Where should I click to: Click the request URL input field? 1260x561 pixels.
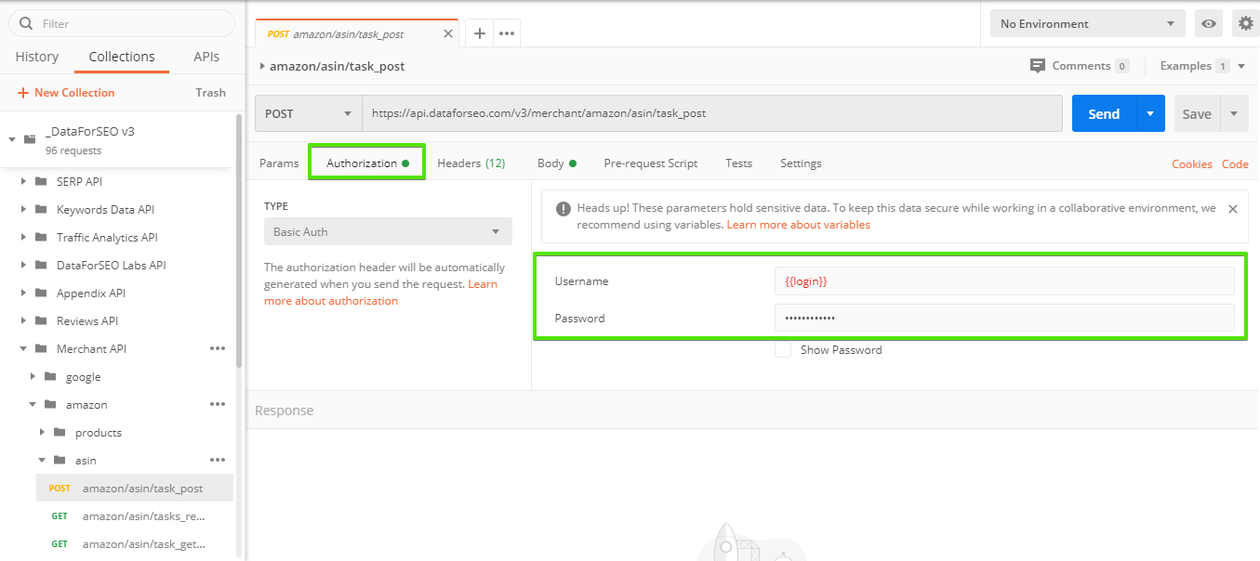712,113
